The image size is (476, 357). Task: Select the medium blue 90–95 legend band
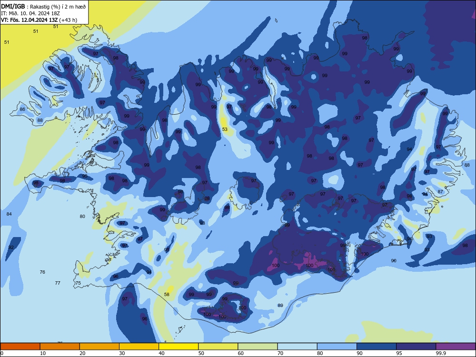coord(377,347)
